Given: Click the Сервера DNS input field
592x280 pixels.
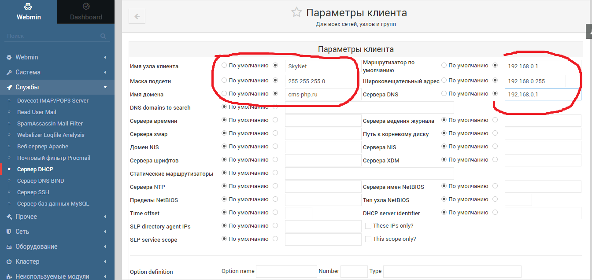Looking at the screenshot, I should (x=543, y=94).
